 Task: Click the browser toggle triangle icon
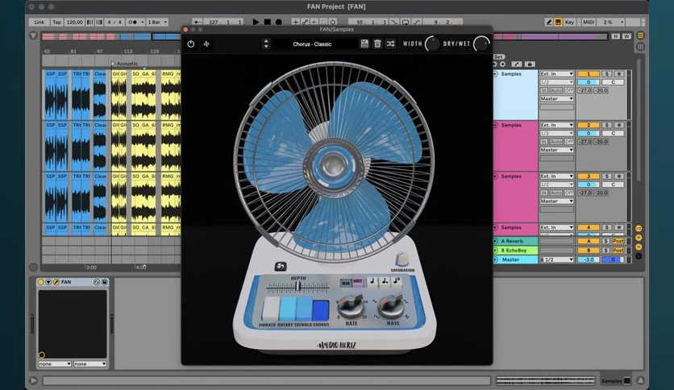[33, 36]
